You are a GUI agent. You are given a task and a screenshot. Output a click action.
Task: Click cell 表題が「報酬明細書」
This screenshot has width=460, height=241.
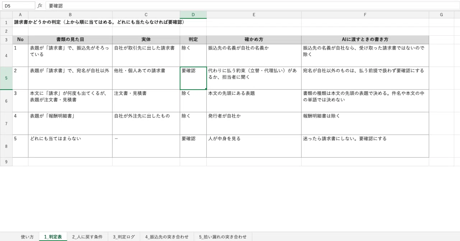[x=70, y=123]
